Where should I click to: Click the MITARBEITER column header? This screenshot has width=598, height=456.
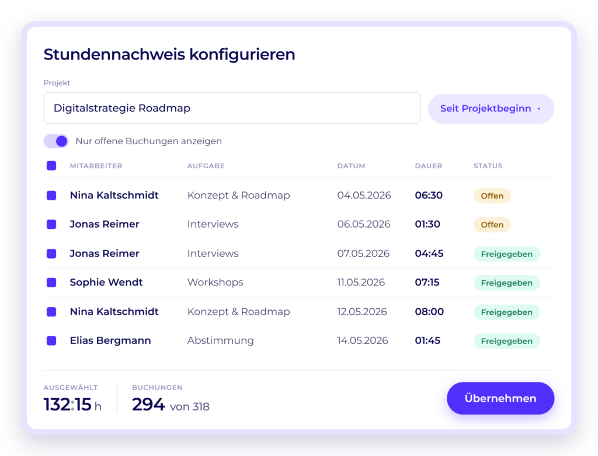click(96, 166)
